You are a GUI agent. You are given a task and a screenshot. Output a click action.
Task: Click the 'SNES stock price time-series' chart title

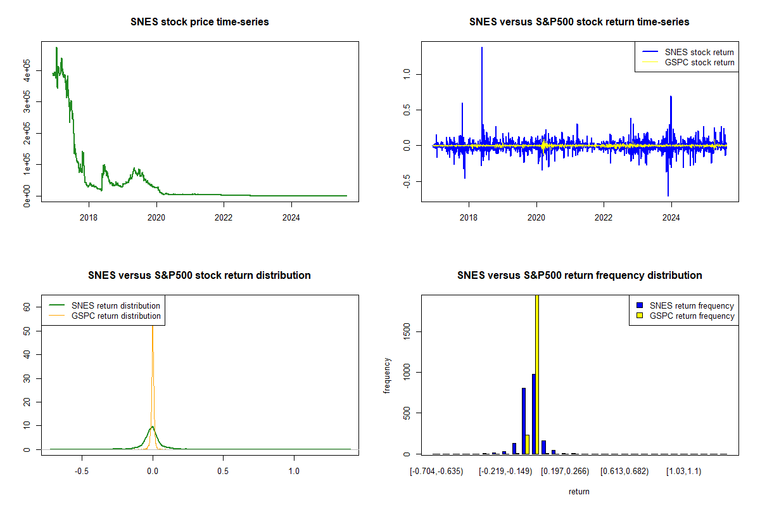coord(199,22)
